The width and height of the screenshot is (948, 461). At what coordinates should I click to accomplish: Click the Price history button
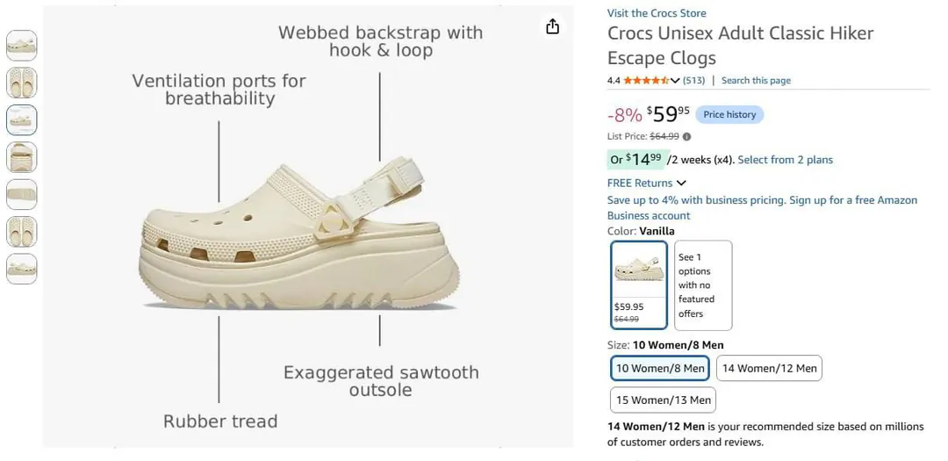tap(729, 114)
